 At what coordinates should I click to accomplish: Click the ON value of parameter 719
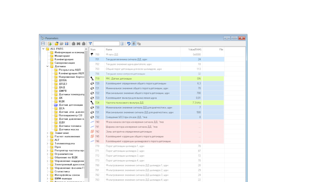(199, 78)
